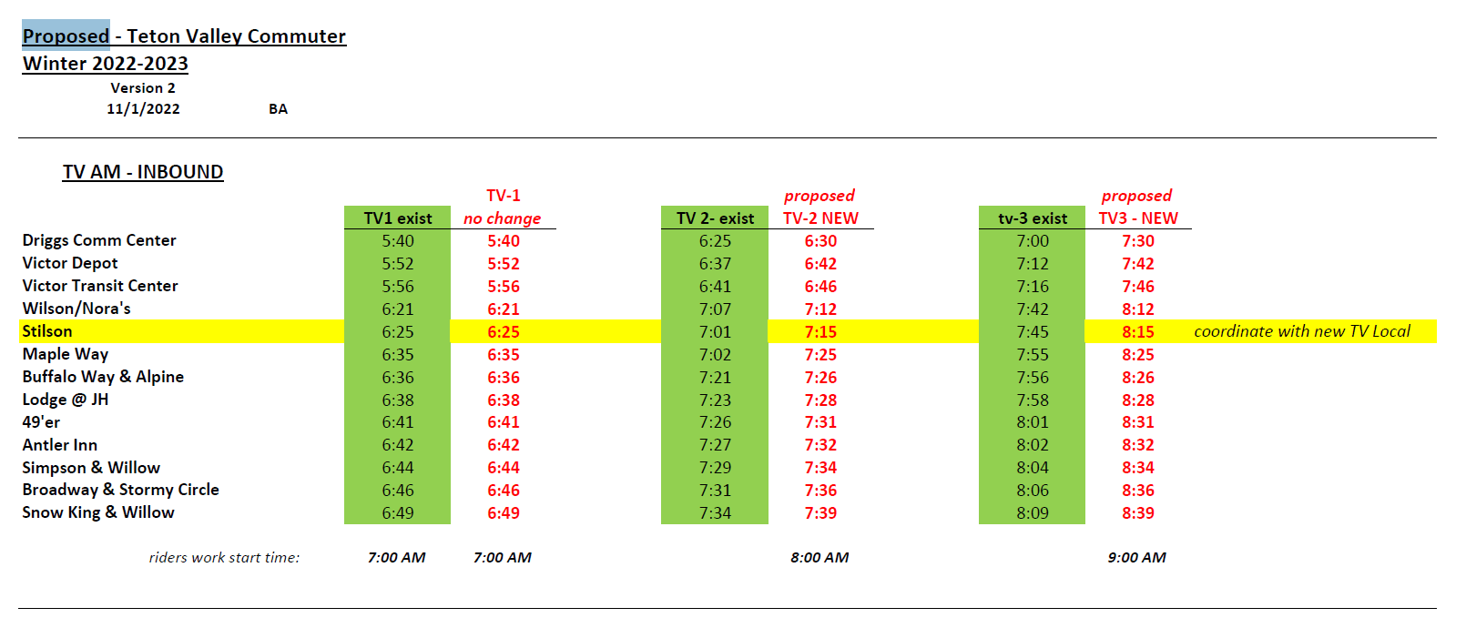Click the yellow highlighted "Stilson" stop label
Image resolution: width=1466 pixels, height=628 pixels.
coord(47,331)
